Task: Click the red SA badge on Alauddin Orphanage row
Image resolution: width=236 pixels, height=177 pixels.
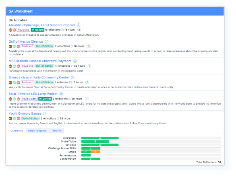Action: tap(14, 30)
